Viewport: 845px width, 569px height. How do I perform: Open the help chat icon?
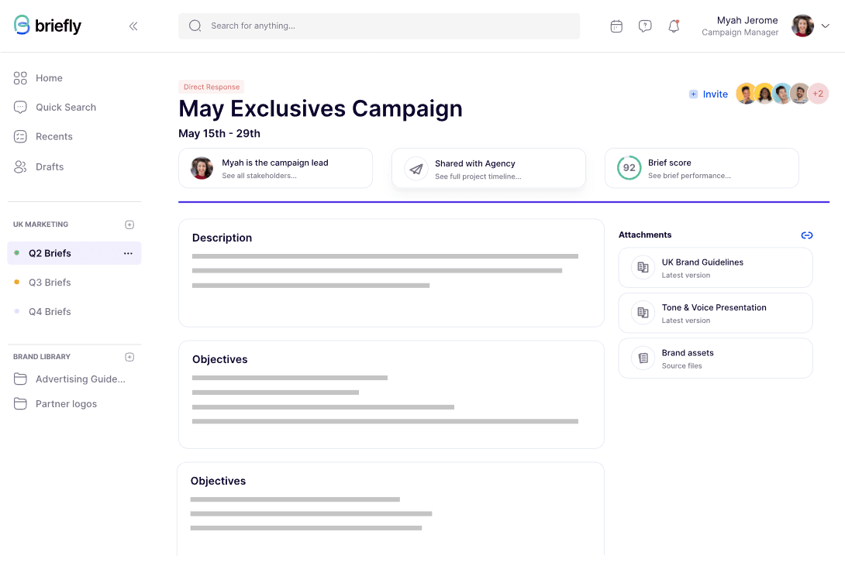645,26
